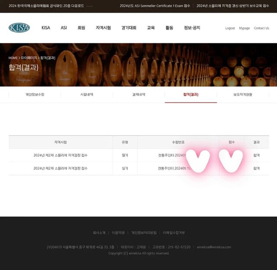Image resolution: width=277 pixels, height=270 pixels.
Task: Switch to the 개인정보수정 tab
Action: pyautogui.click(x=35, y=94)
